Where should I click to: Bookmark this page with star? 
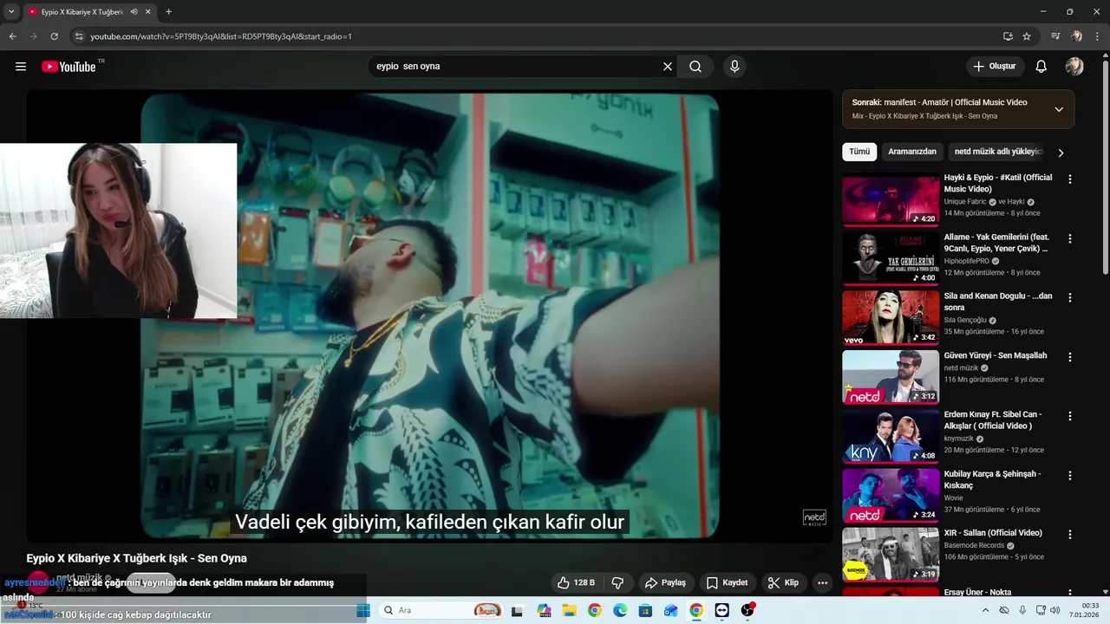[1027, 36]
